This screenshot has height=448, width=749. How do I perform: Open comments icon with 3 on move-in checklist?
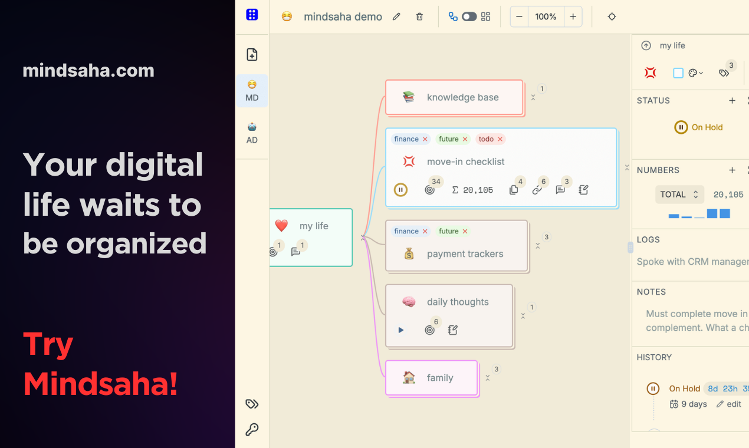[560, 190]
